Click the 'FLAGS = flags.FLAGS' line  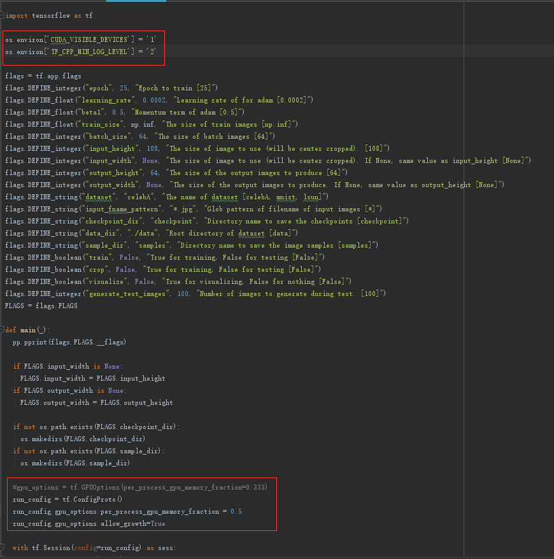click(x=41, y=306)
